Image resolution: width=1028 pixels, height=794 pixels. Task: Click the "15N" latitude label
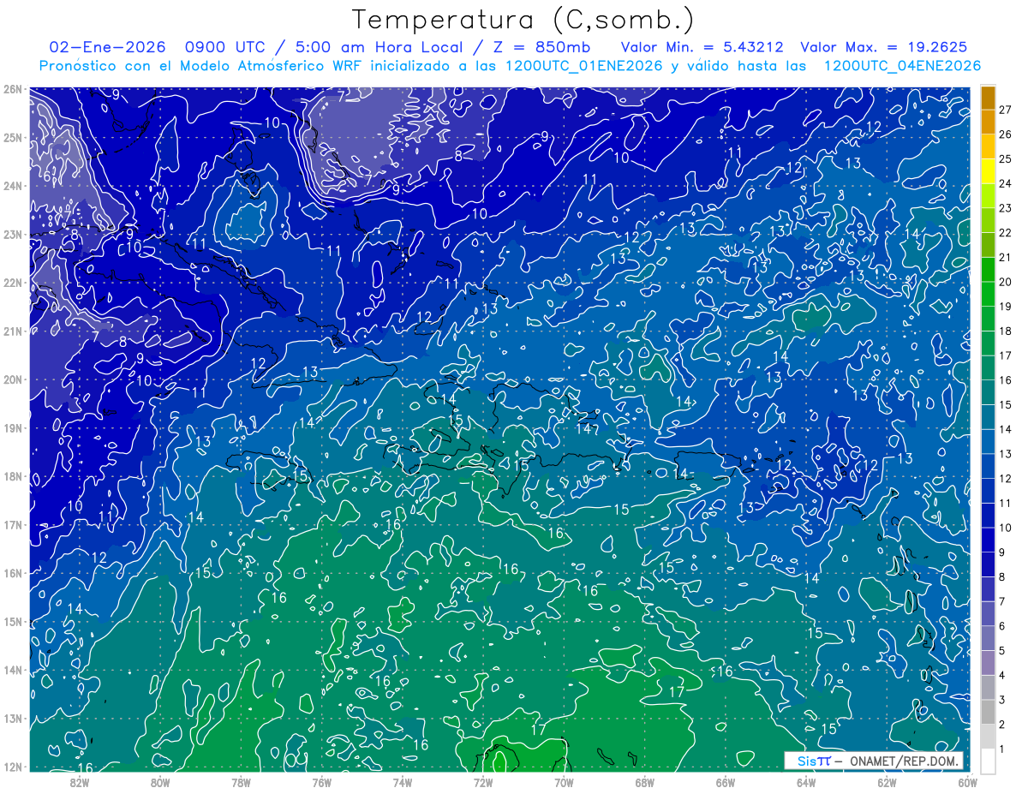pos(12,621)
